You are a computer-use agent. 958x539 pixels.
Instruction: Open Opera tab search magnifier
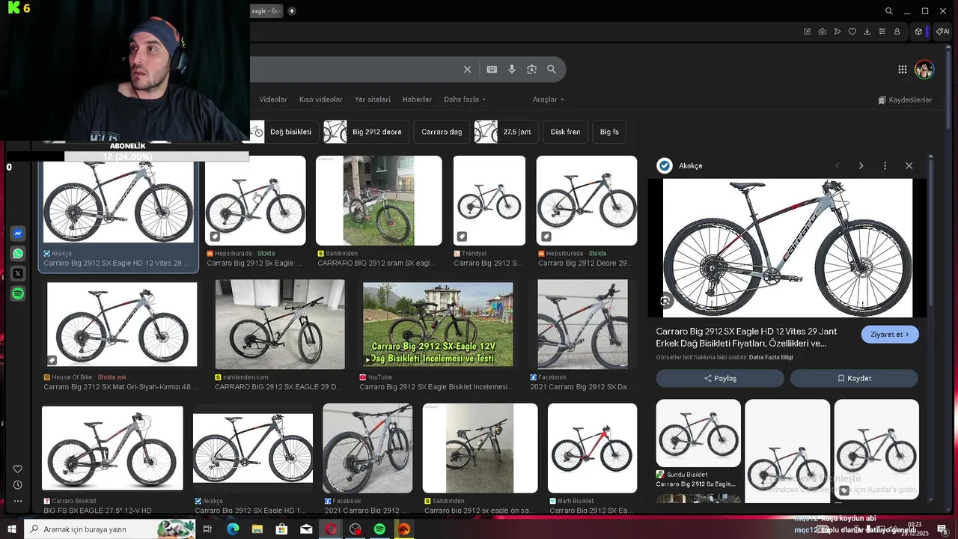coord(888,11)
